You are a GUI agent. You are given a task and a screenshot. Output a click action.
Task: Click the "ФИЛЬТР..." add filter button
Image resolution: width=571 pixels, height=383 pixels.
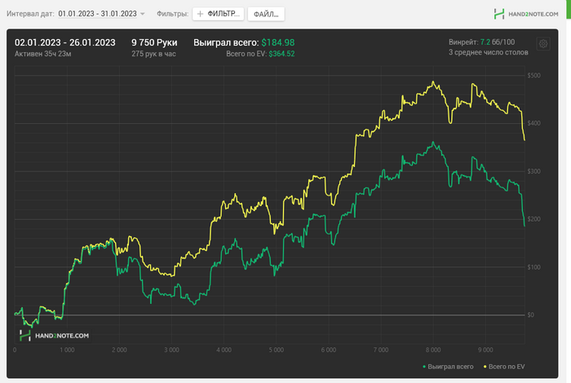217,14
